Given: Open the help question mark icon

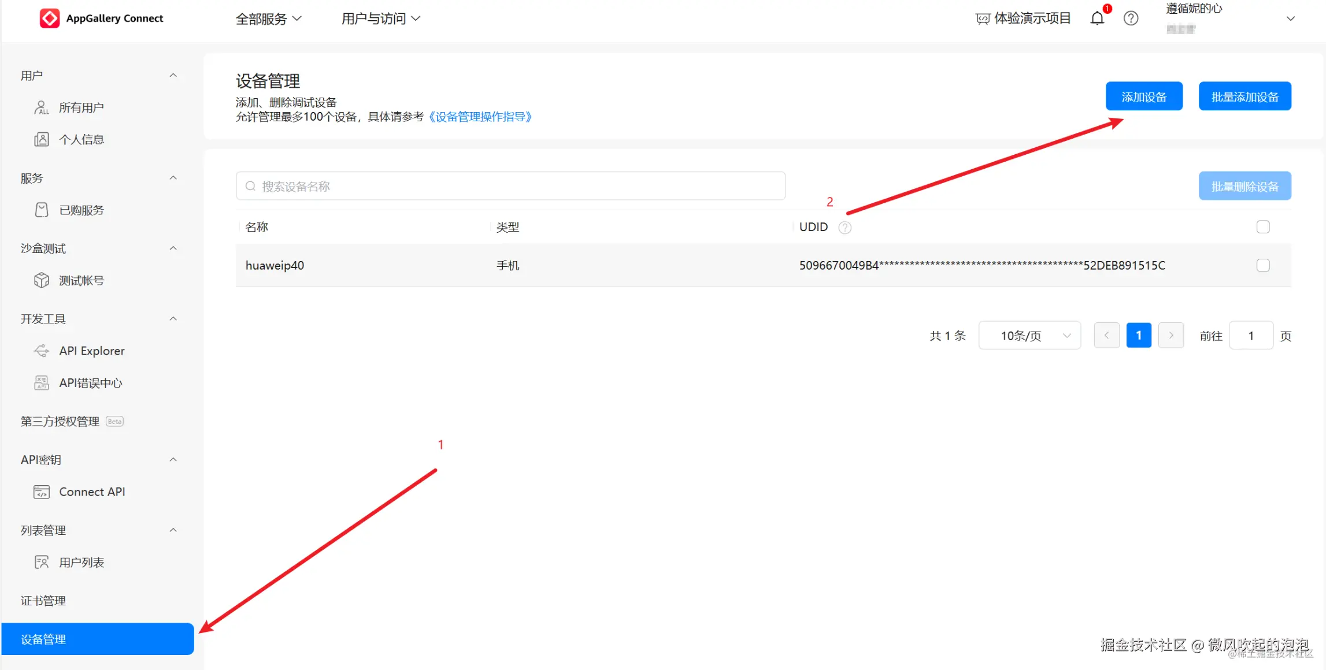Looking at the screenshot, I should click(1131, 18).
